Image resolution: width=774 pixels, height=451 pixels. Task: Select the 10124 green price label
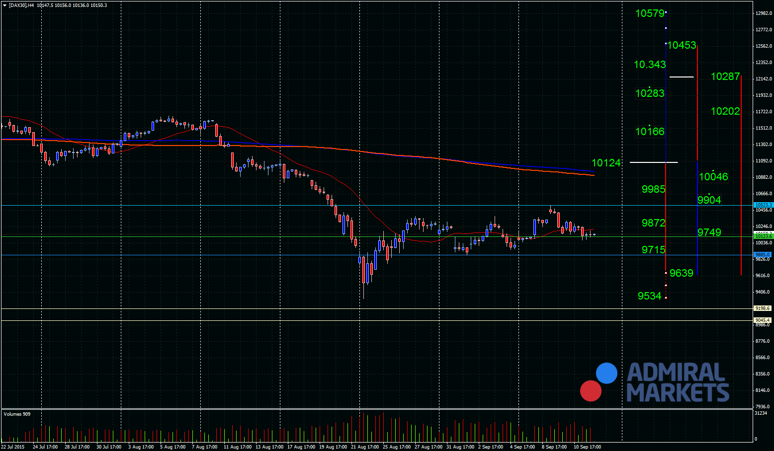606,163
